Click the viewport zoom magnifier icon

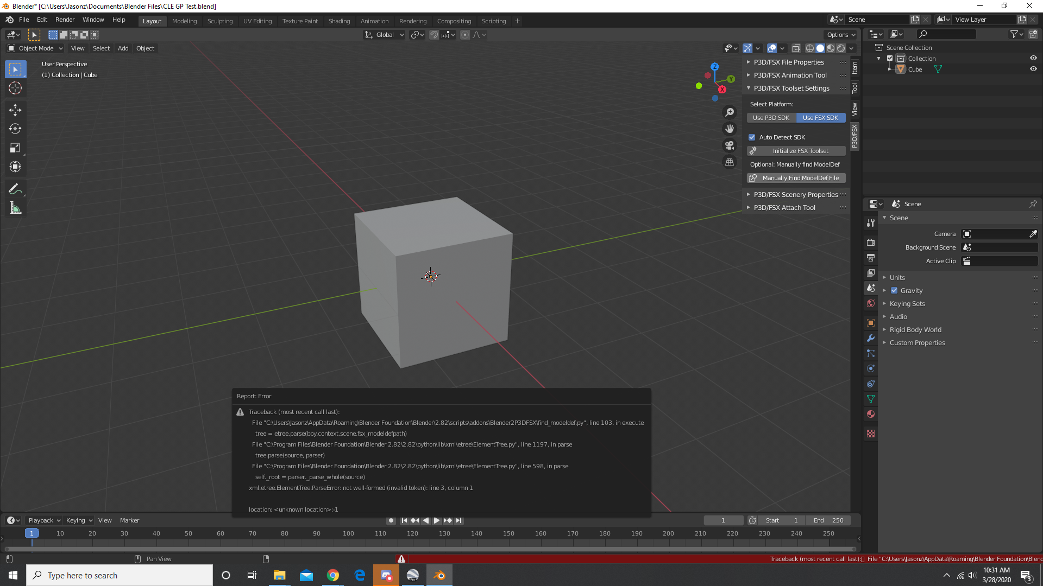tap(730, 112)
